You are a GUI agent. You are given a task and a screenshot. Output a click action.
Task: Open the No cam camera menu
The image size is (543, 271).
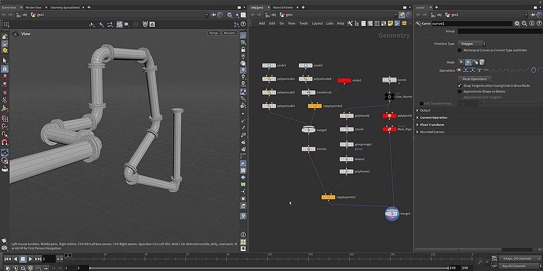click(x=230, y=33)
